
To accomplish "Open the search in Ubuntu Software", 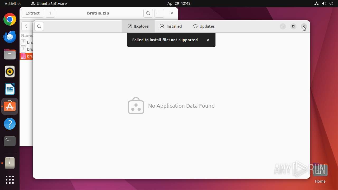I will click(39, 26).
